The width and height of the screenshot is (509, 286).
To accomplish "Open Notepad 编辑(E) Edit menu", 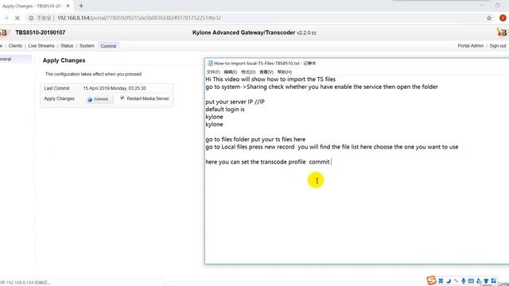I will click(x=230, y=72).
